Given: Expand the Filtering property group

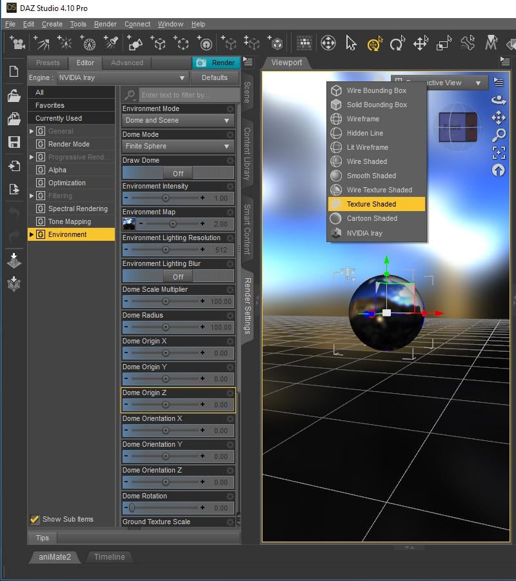Looking at the screenshot, I should (32, 196).
